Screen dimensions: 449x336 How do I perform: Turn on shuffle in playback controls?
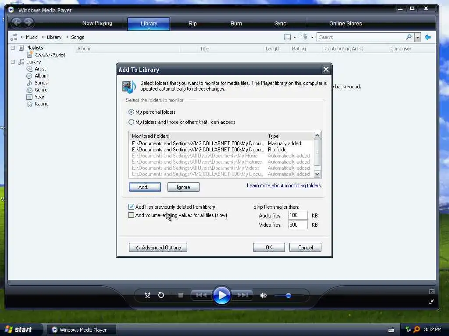147,295
